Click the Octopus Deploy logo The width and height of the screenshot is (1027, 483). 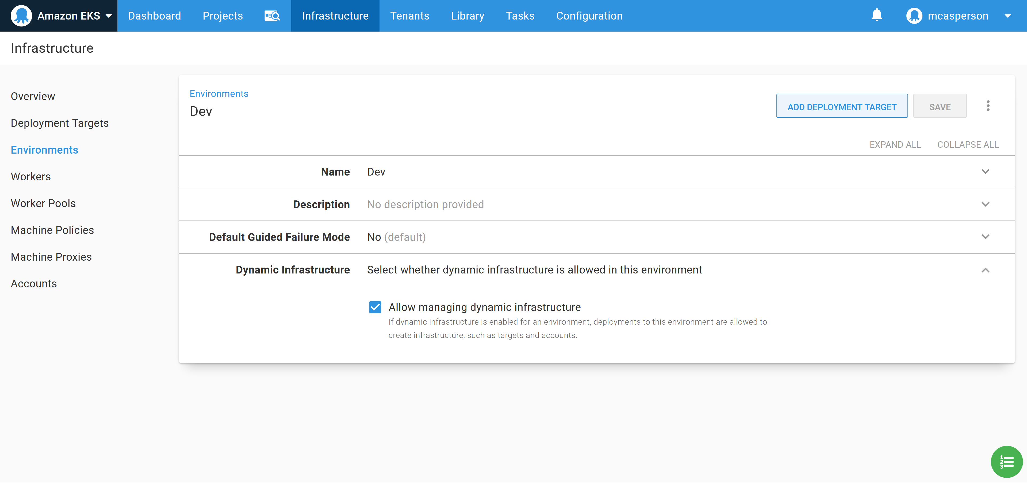21,16
